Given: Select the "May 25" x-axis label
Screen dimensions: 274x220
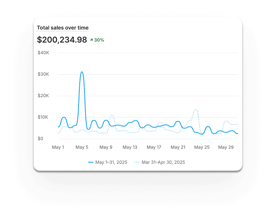Looking at the screenshot, I should [202, 147].
